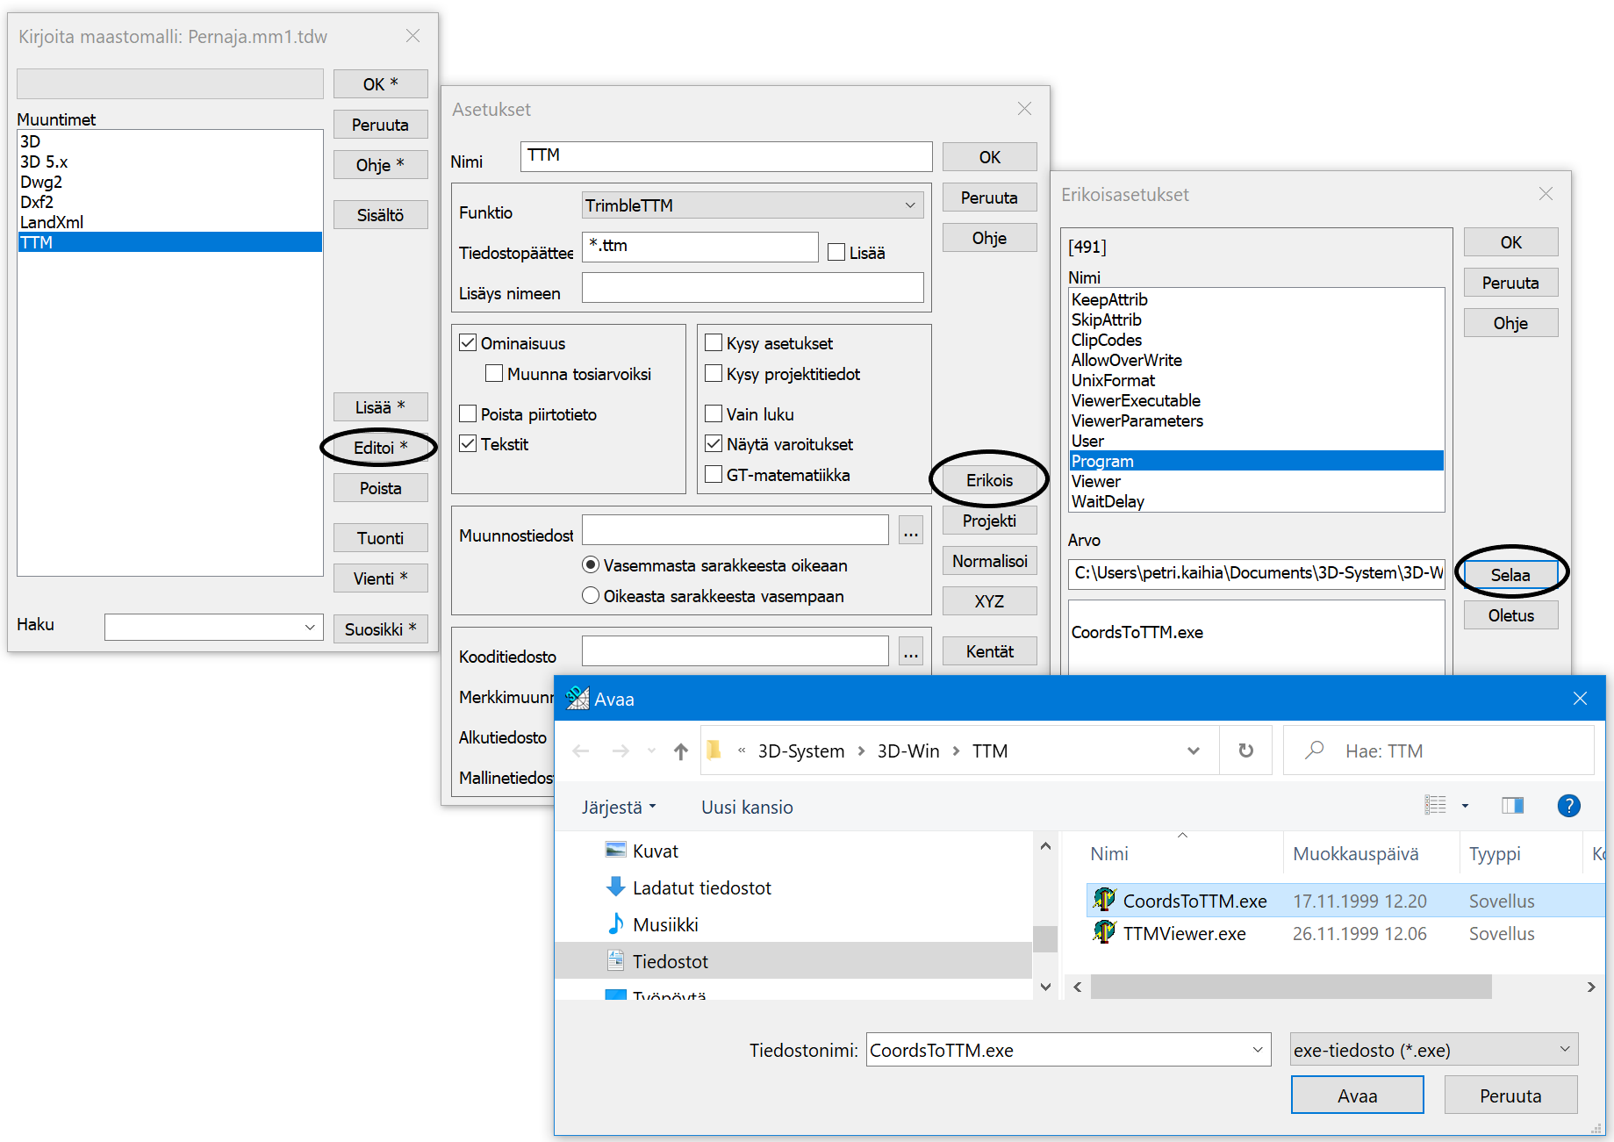Open the Järjestä menu
1614x1142 pixels.
618,808
